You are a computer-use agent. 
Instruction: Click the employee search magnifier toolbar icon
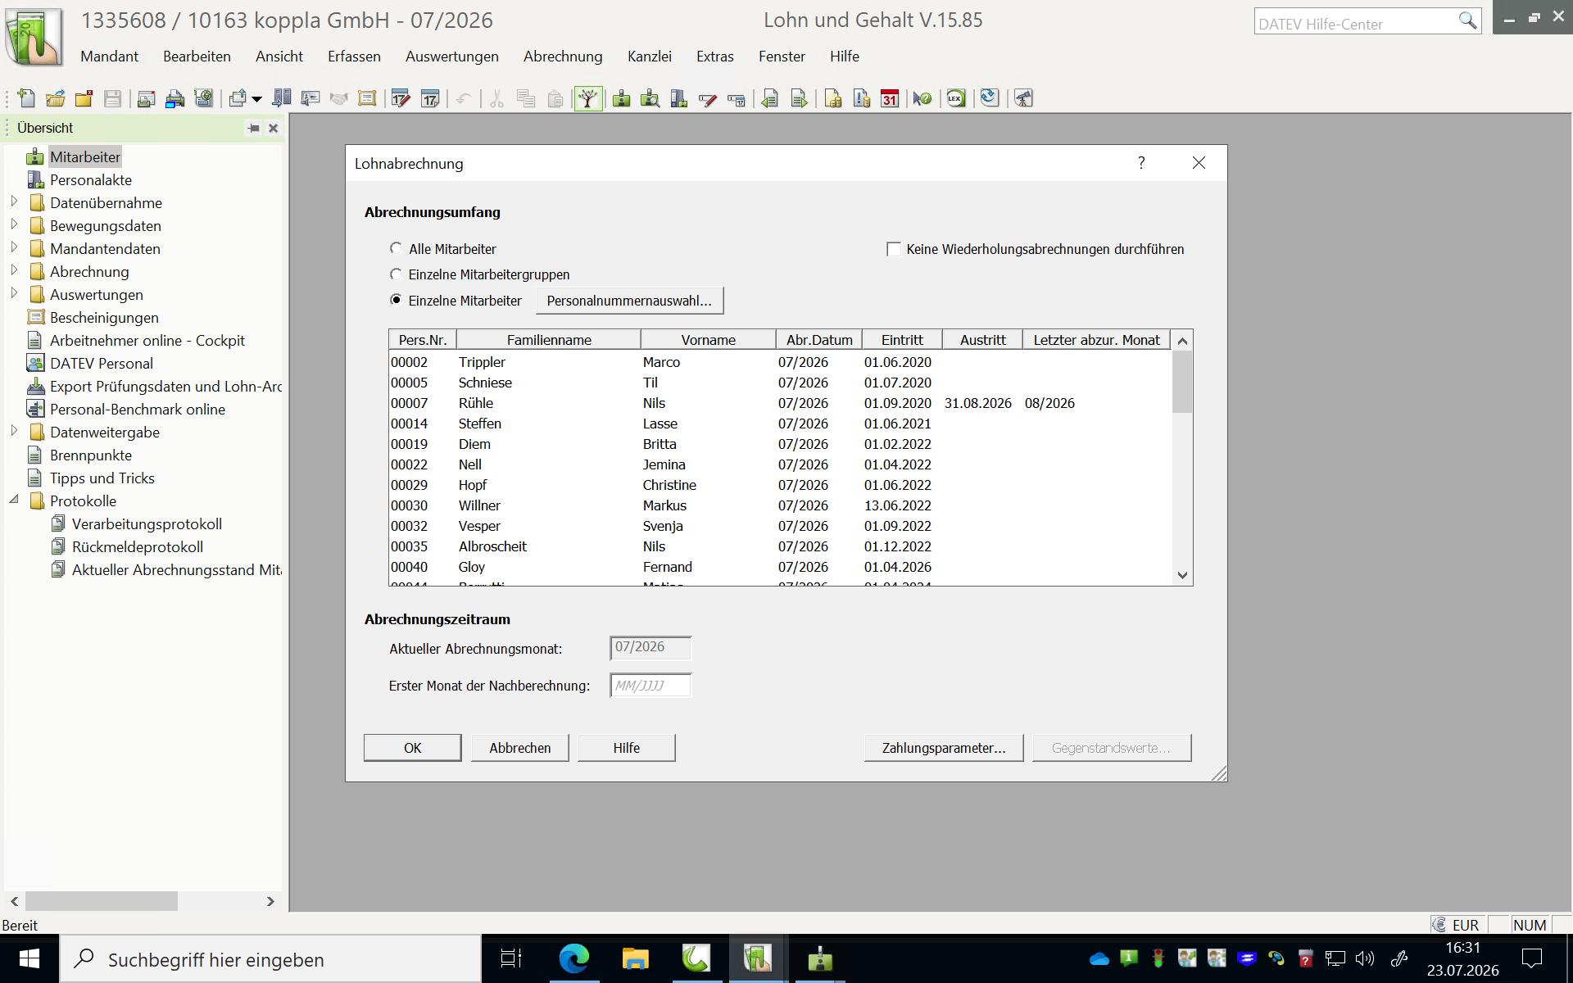pyautogui.click(x=650, y=99)
